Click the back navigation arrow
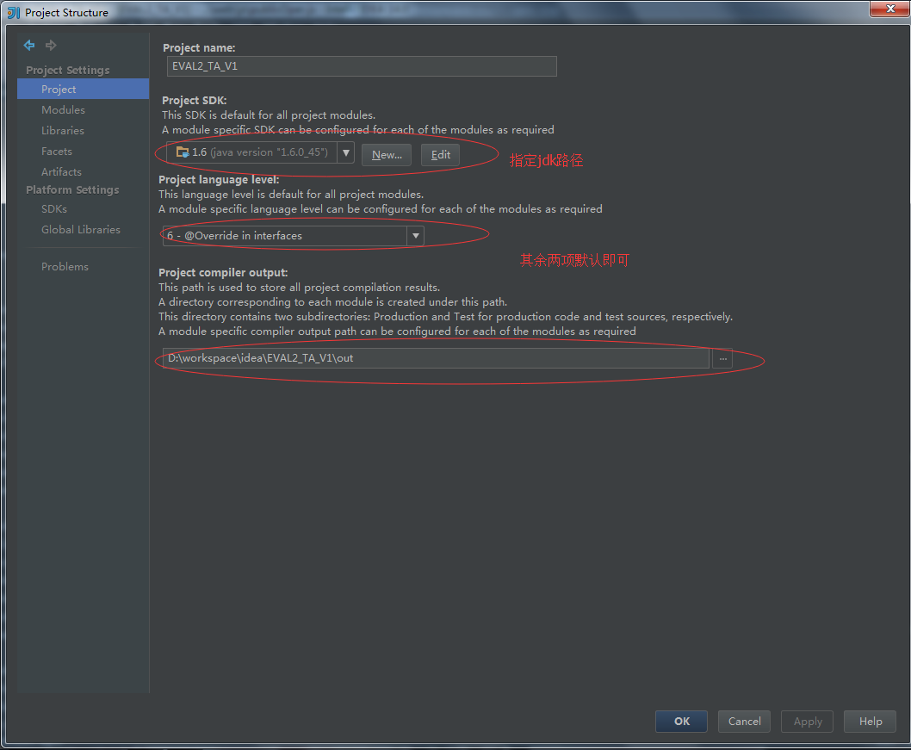Image resolution: width=911 pixels, height=750 pixels. coord(29,46)
